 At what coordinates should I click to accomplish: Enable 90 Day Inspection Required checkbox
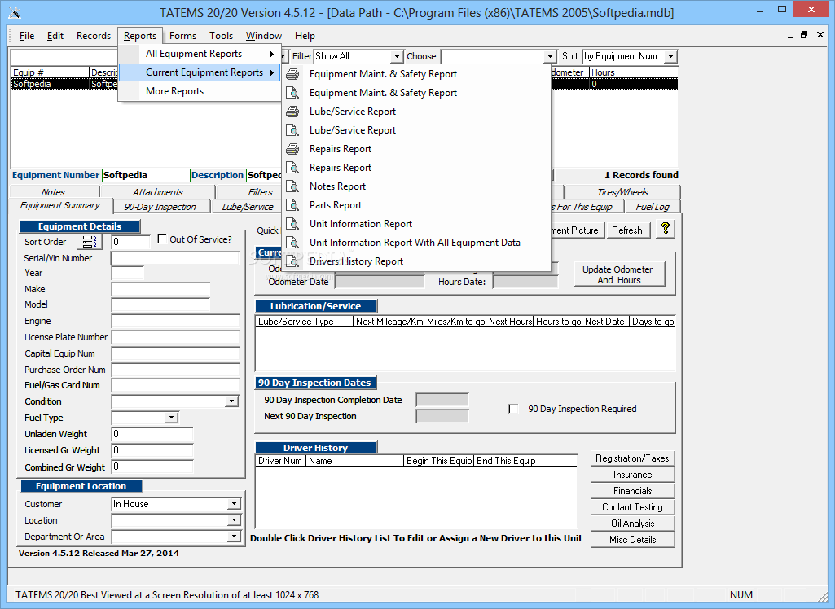click(x=513, y=409)
